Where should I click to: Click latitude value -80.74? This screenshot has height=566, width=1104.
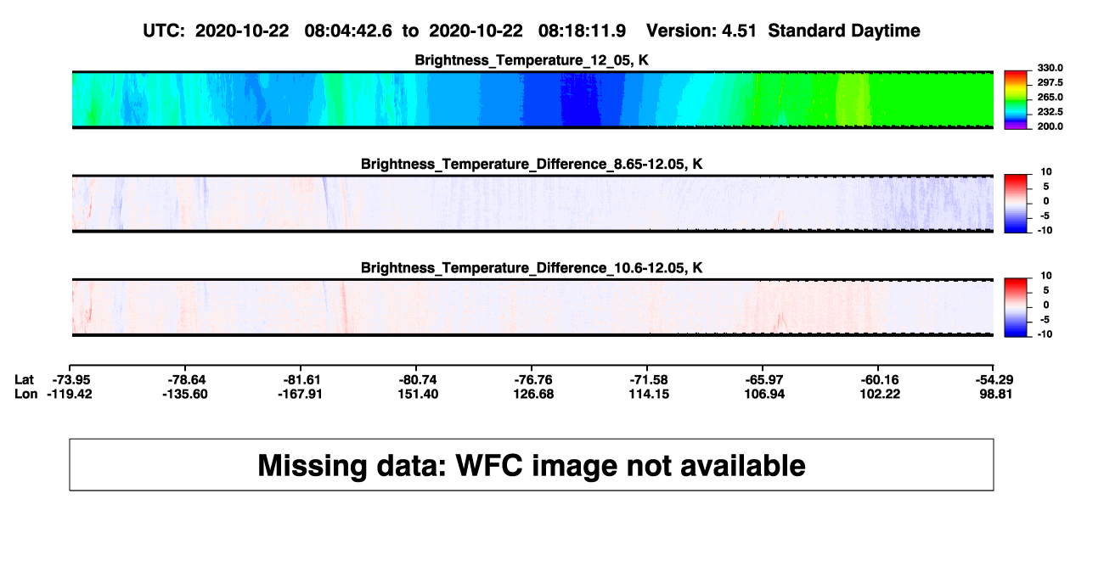(417, 379)
